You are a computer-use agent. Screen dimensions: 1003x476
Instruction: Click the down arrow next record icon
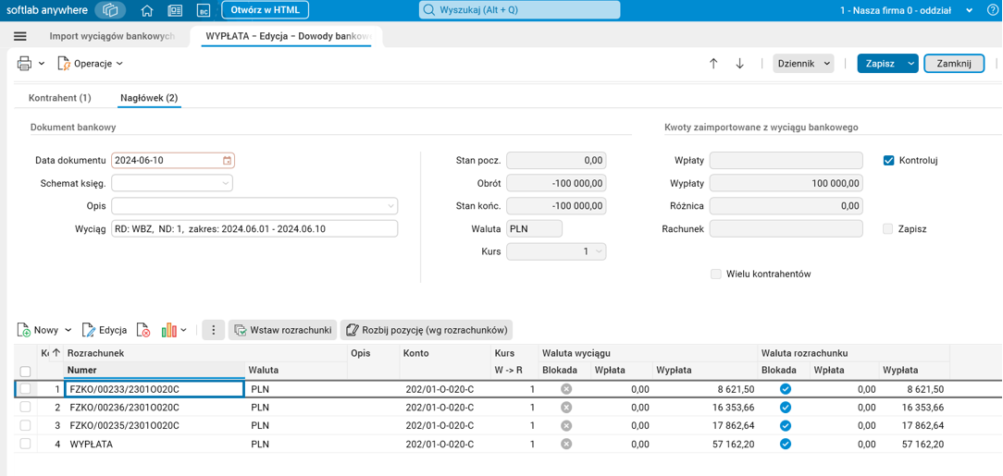[739, 64]
